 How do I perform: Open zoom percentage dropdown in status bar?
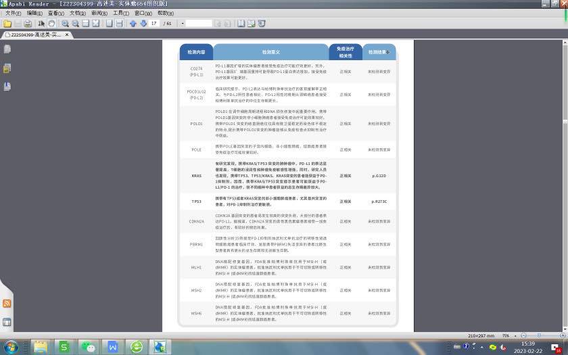pyautogui.click(x=515, y=335)
